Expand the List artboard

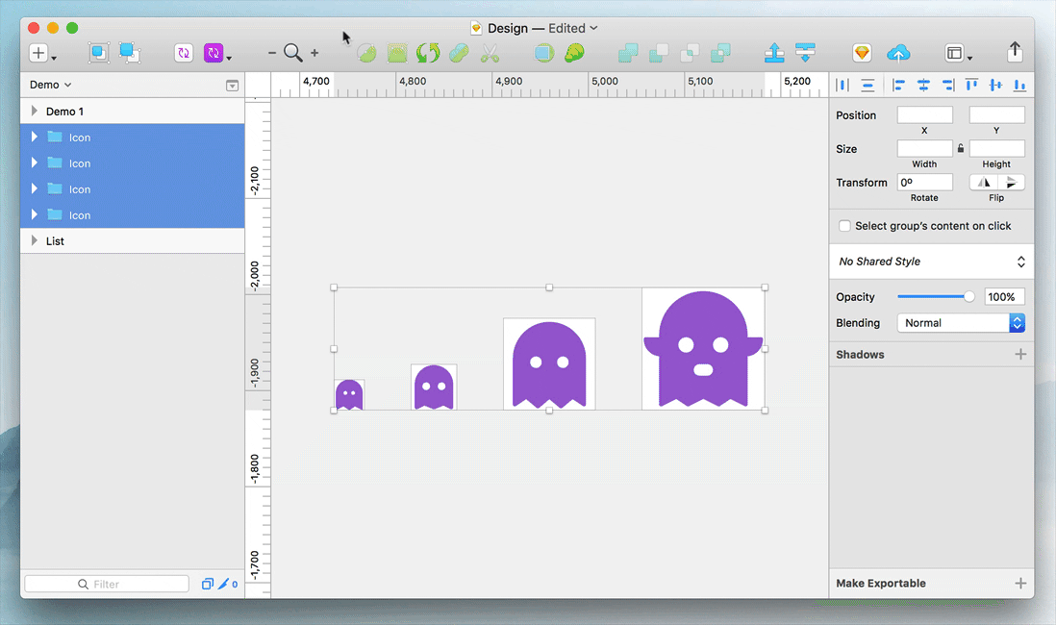coord(35,240)
